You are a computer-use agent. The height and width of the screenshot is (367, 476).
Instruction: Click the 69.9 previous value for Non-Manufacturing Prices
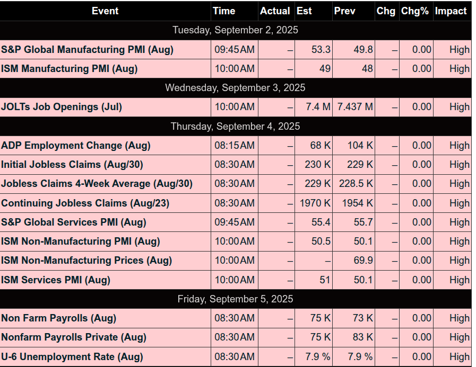pos(363,261)
